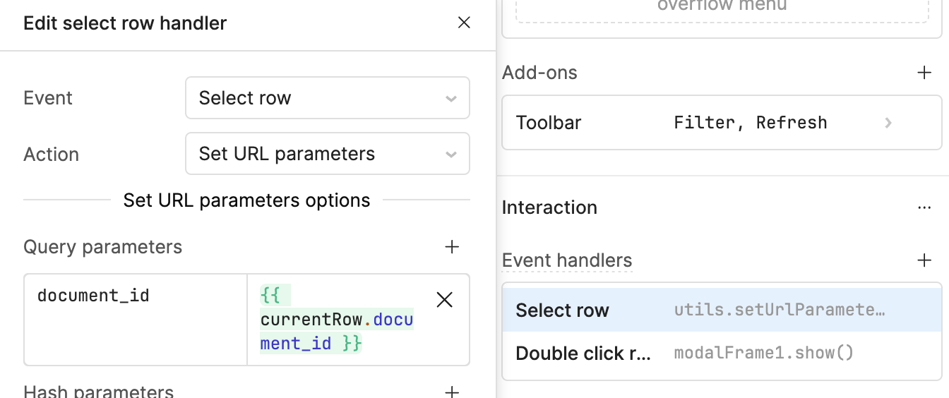Add a new query parameter
The image size is (949, 398).
click(x=452, y=247)
